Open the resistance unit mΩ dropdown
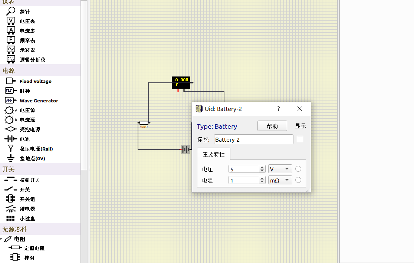 click(280, 180)
